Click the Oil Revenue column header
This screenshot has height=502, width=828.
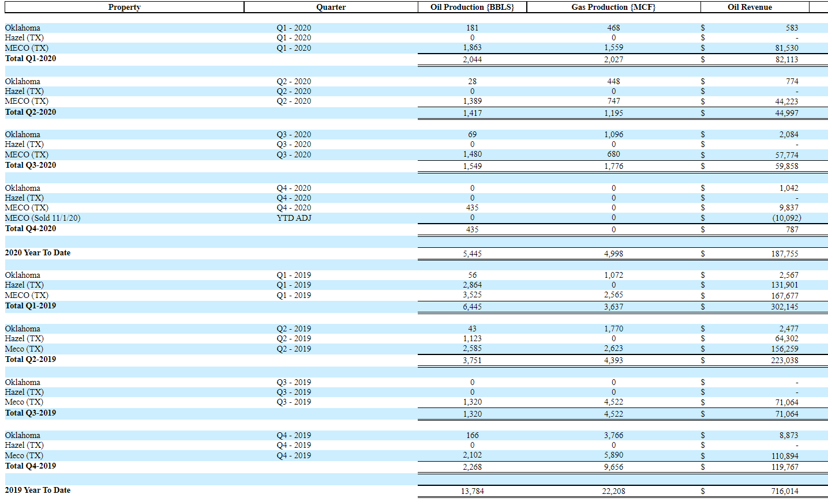click(x=750, y=7)
